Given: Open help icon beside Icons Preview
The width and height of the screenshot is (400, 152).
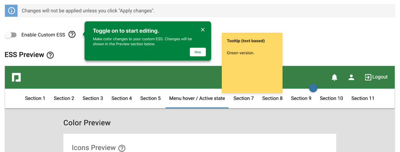Looking at the screenshot, I should 122,148.
